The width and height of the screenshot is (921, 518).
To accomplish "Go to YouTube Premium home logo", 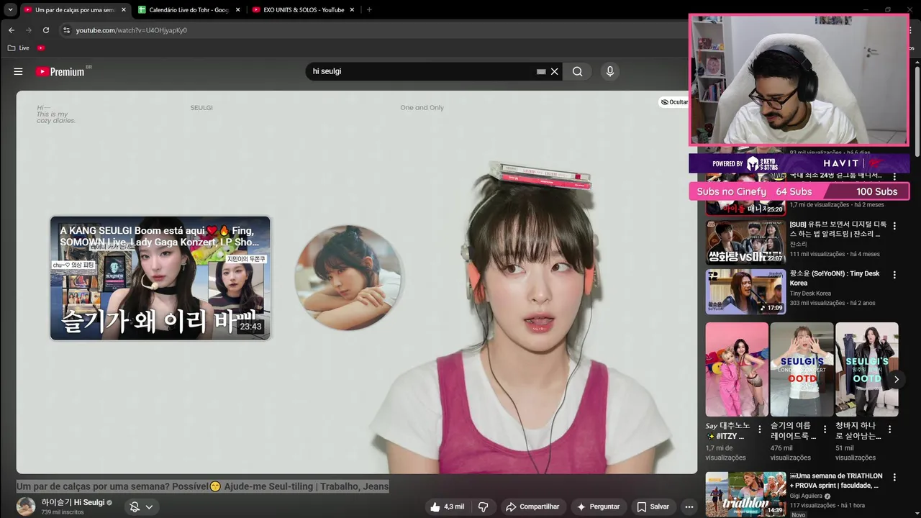I will (x=60, y=71).
